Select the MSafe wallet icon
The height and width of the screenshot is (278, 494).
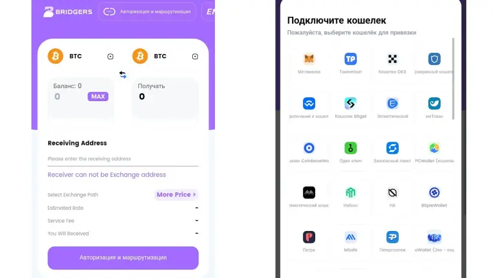point(351,237)
